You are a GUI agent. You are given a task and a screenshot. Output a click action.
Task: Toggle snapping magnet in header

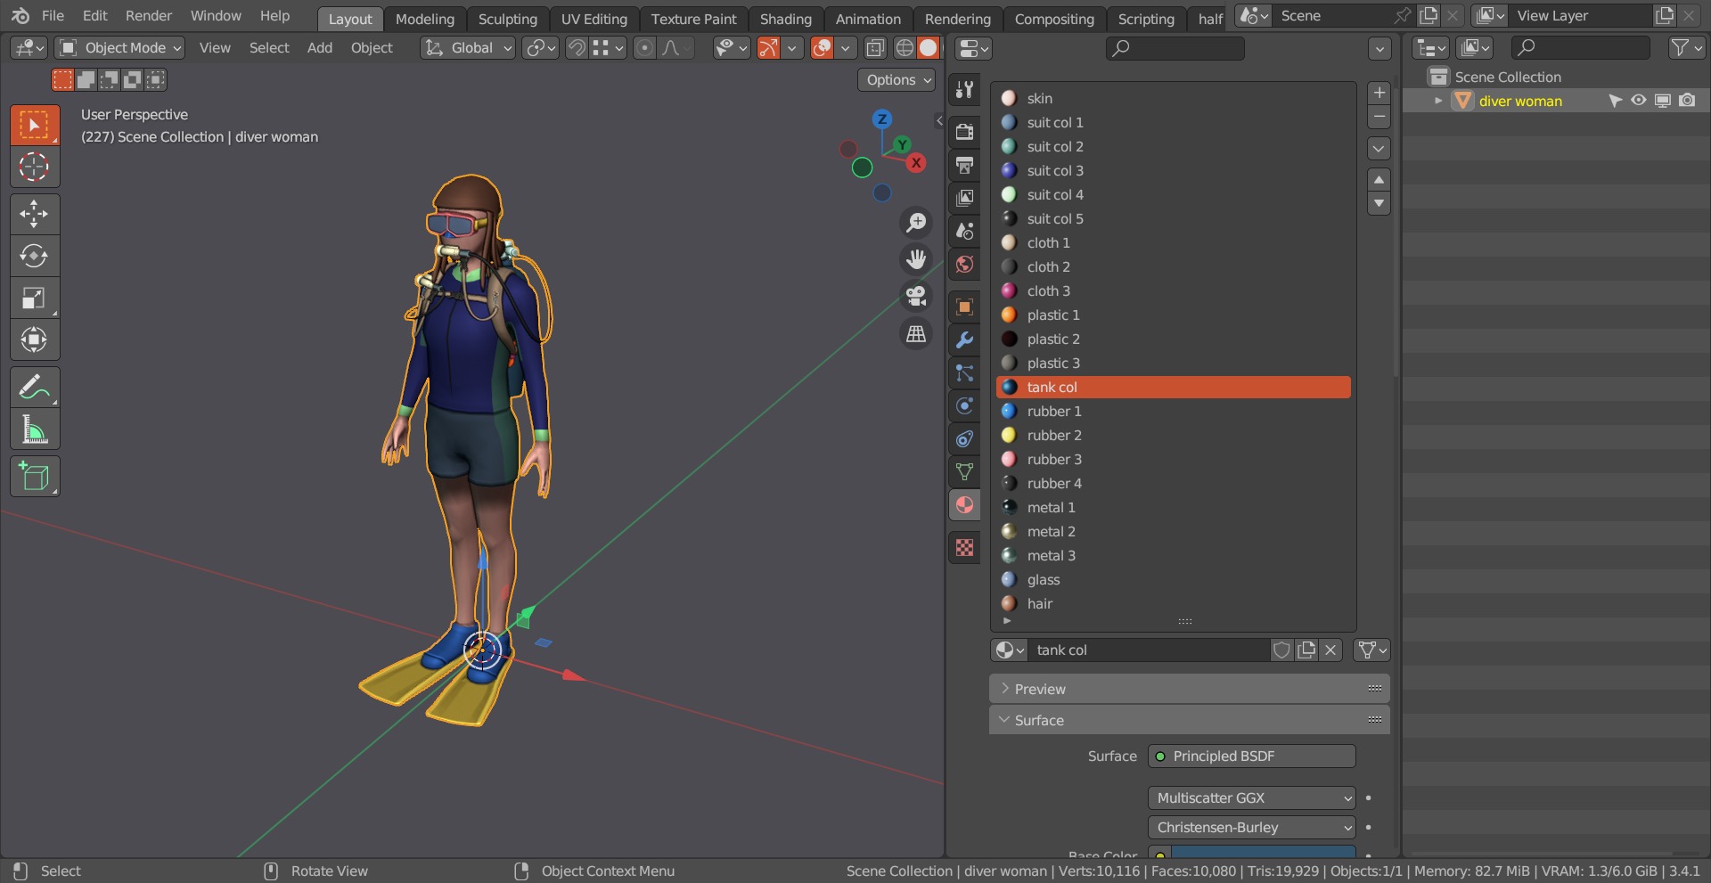coord(577,48)
